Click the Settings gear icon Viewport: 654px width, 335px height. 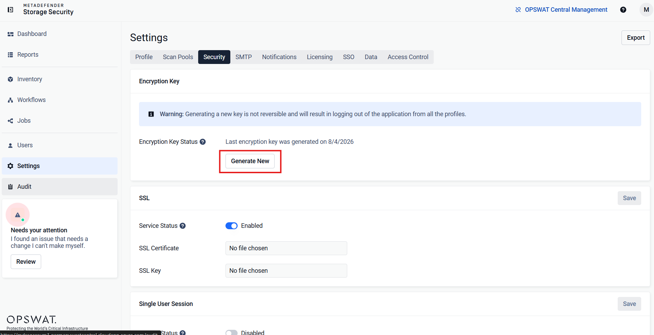[10, 166]
